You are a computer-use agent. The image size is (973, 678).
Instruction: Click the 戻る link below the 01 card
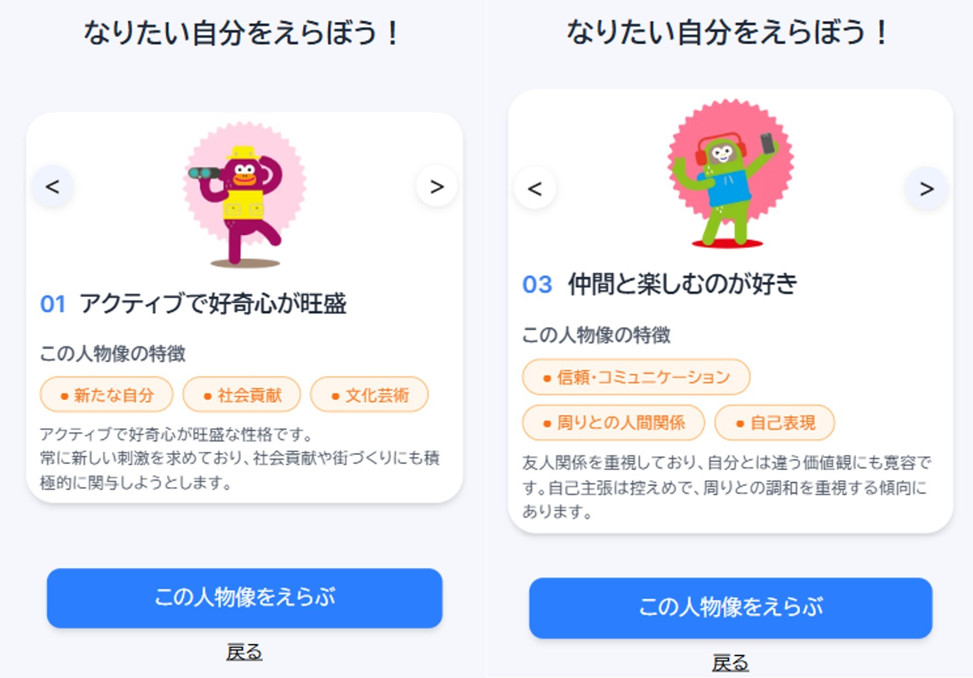(x=244, y=652)
